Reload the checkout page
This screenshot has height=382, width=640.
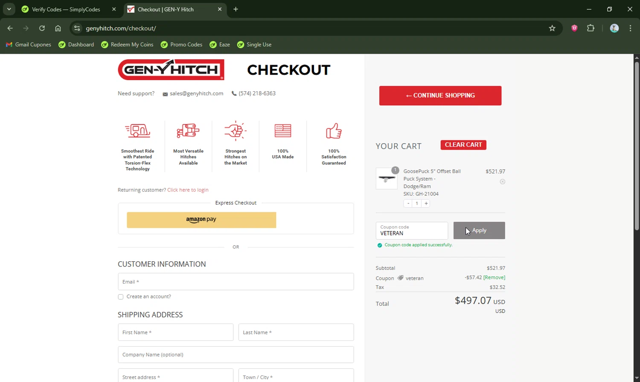(x=42, y=28)
